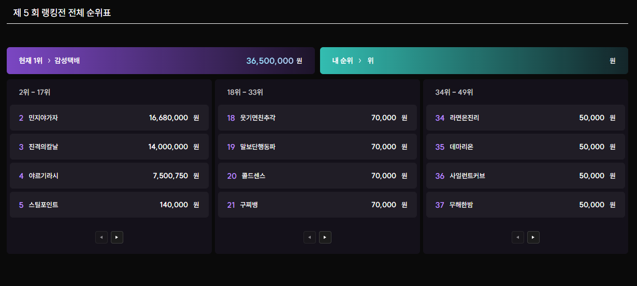
Task: Select rank 20 쿨드센스 row
Action: 317,176
